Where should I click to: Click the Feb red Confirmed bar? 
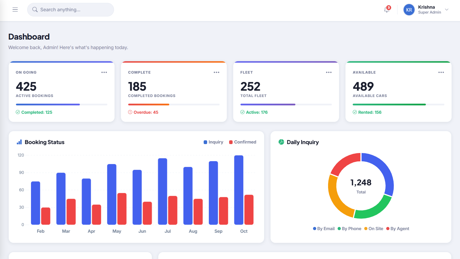pyautogui.click(x=46, y=216)
